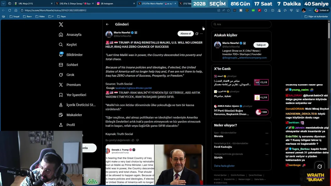This screenshot has height=186, width=331.
Task: Open Sürtük trending topic
Action: (x=218, y=158)
